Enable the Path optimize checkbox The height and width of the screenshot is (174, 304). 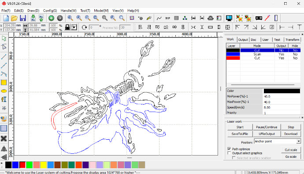click(229, 149)
